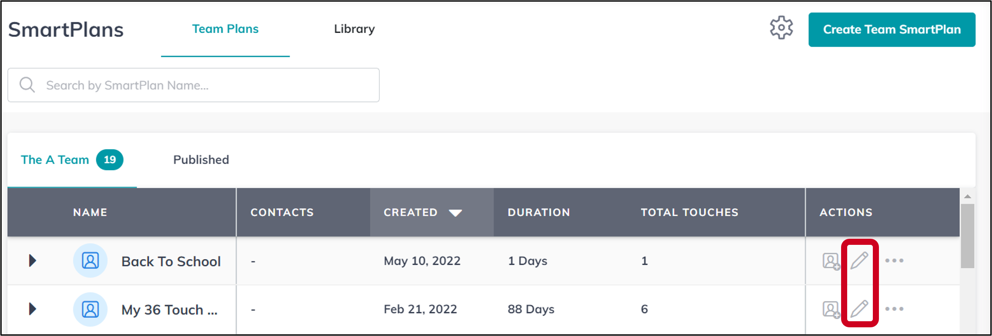Screen dimensions: 992x336
Task: Select the Team Plans tab
Action: click(x=225, y=29)
